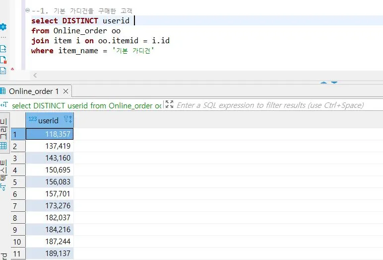Image resolution: width=383 pixels, height=260 pixels.
Task: Click the SQL query icon beside result query
Action: 4,105
